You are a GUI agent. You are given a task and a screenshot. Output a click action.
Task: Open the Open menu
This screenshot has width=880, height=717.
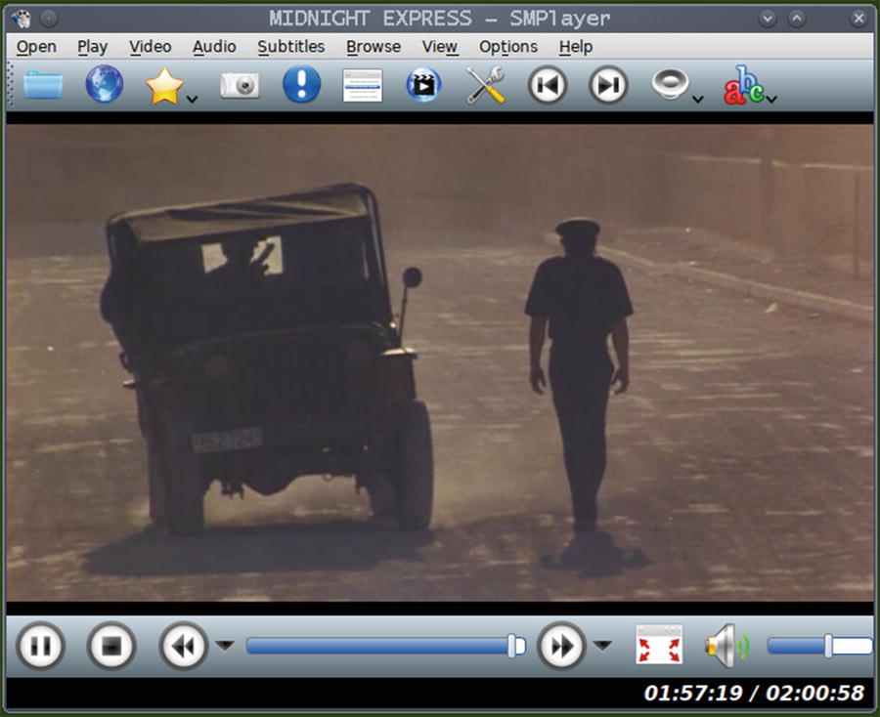[x=36, y=47]
